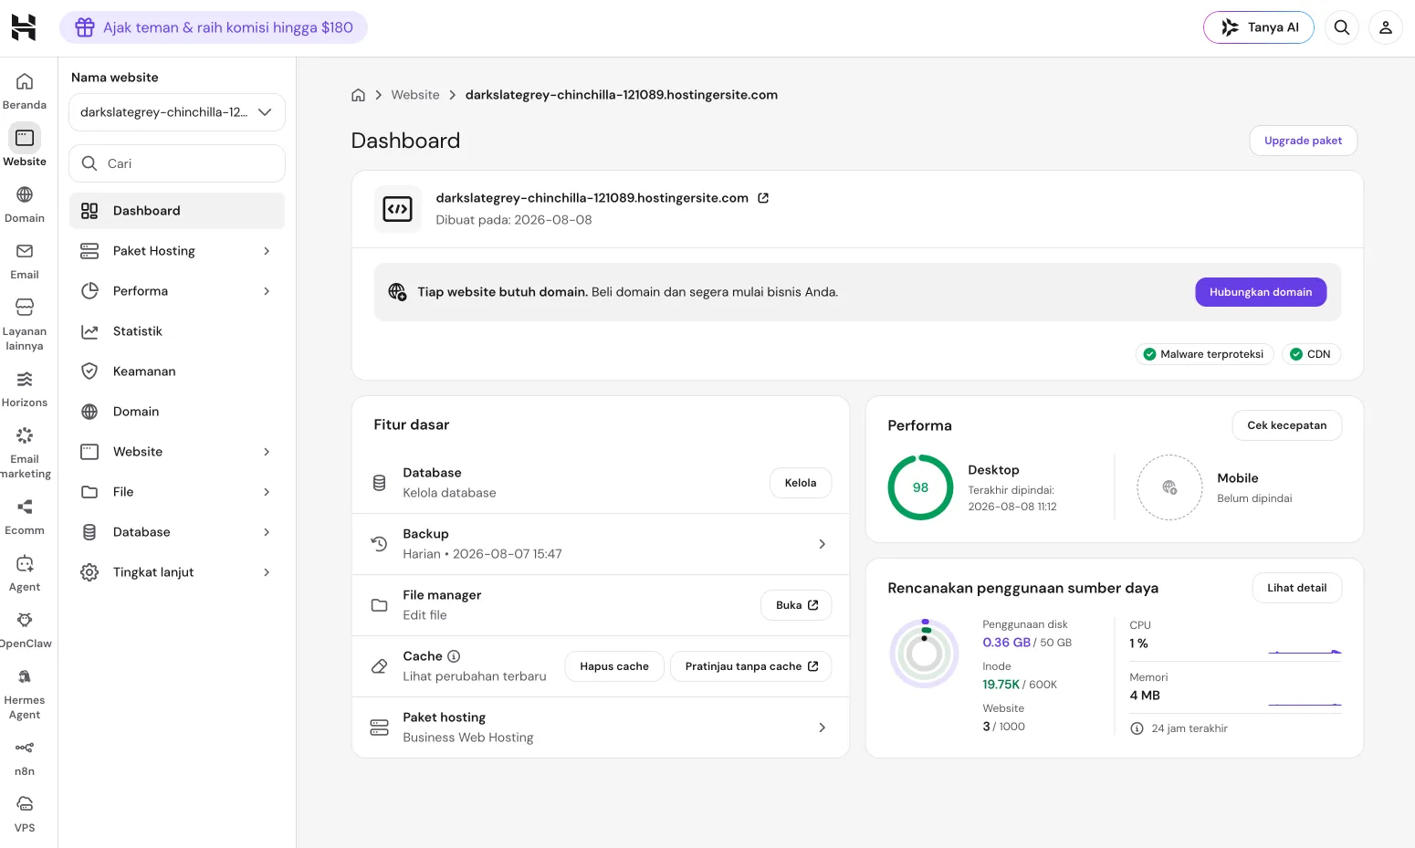This screenshot has height=848, width=1415.
Task: Expand the Performa sidebar menu
Action: (177, 291)
